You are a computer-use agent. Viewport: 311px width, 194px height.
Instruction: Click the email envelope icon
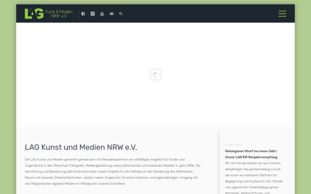tap(111, 13)
